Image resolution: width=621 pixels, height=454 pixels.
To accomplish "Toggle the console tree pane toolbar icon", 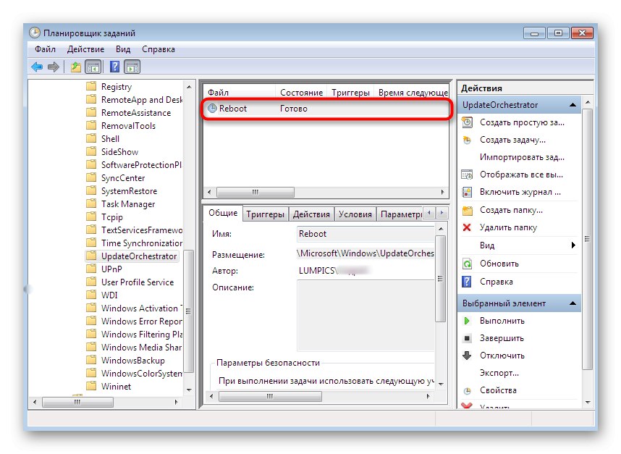I will (93, 67).
